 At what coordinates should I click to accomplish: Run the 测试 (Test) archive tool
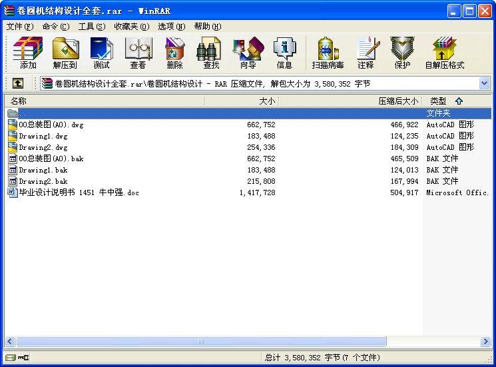click(101, 53)
